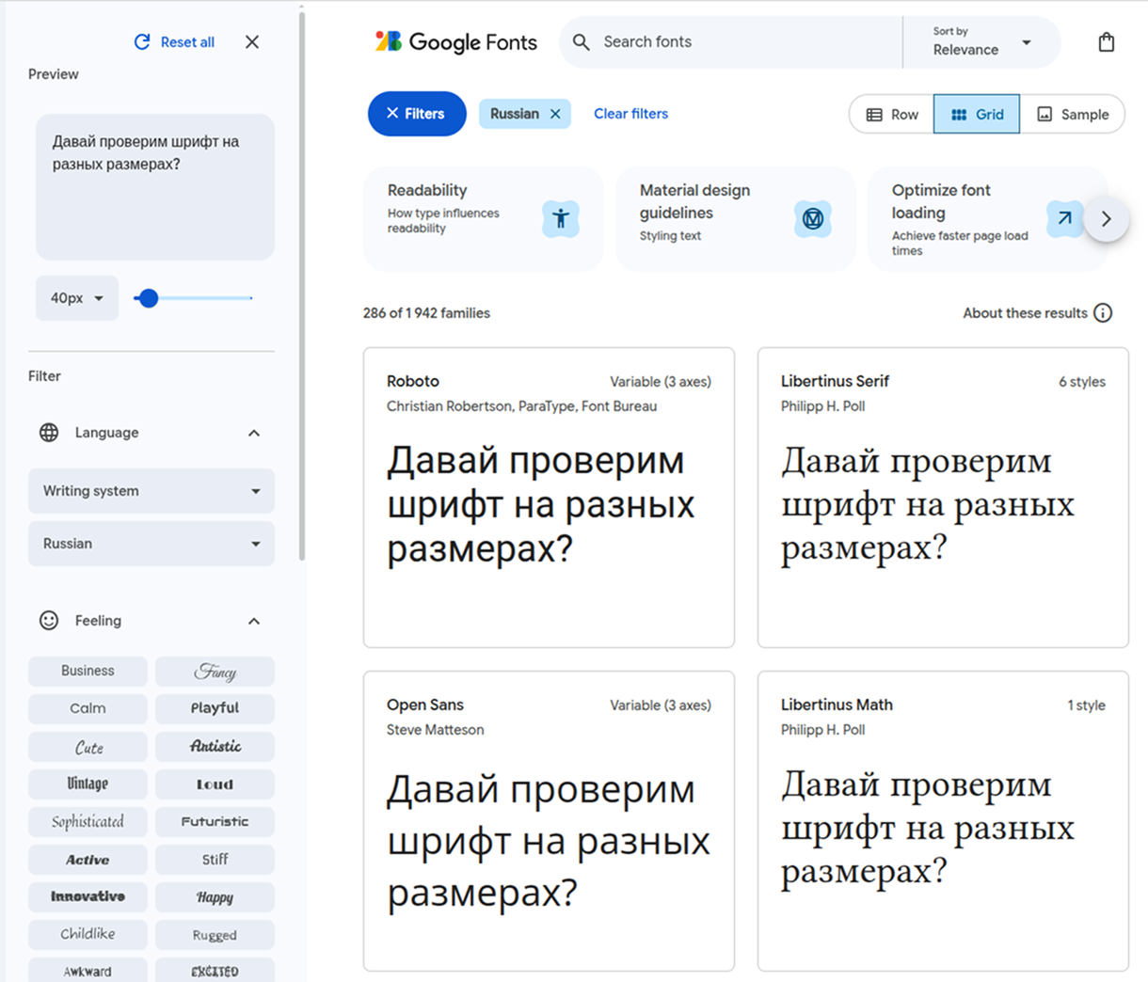1148x982 pixels.
Task: Toggle the Sophisticated feeling chip
Action: (x=88, y=821)
